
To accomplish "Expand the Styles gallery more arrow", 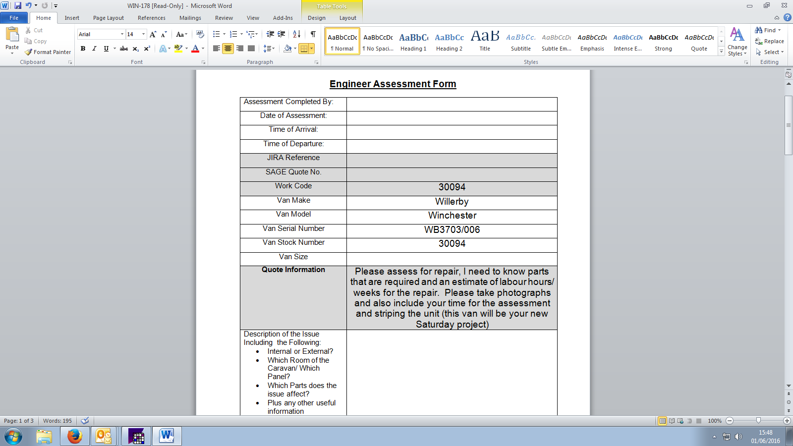I will pyautogui.click(x=721, y=52).
